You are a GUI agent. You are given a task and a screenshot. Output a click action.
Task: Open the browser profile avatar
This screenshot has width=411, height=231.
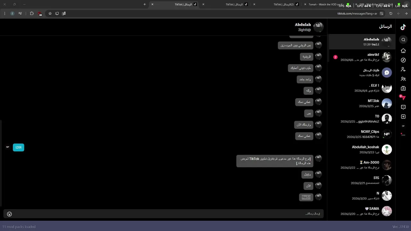(x=12, y=13)
